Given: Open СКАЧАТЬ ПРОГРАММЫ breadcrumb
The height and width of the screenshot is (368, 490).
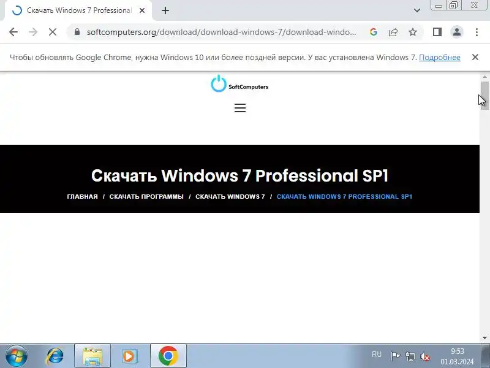Looking at the screenshot, I should (146, 196).
